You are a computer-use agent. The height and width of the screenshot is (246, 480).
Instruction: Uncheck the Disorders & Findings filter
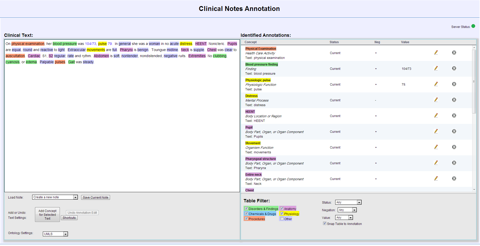pyautogui.click(x=246, y=208)
